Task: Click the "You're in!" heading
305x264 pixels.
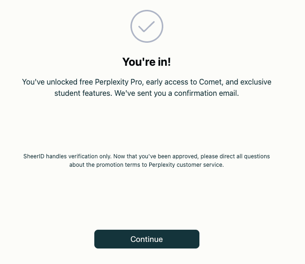Action: pos(146,62)
